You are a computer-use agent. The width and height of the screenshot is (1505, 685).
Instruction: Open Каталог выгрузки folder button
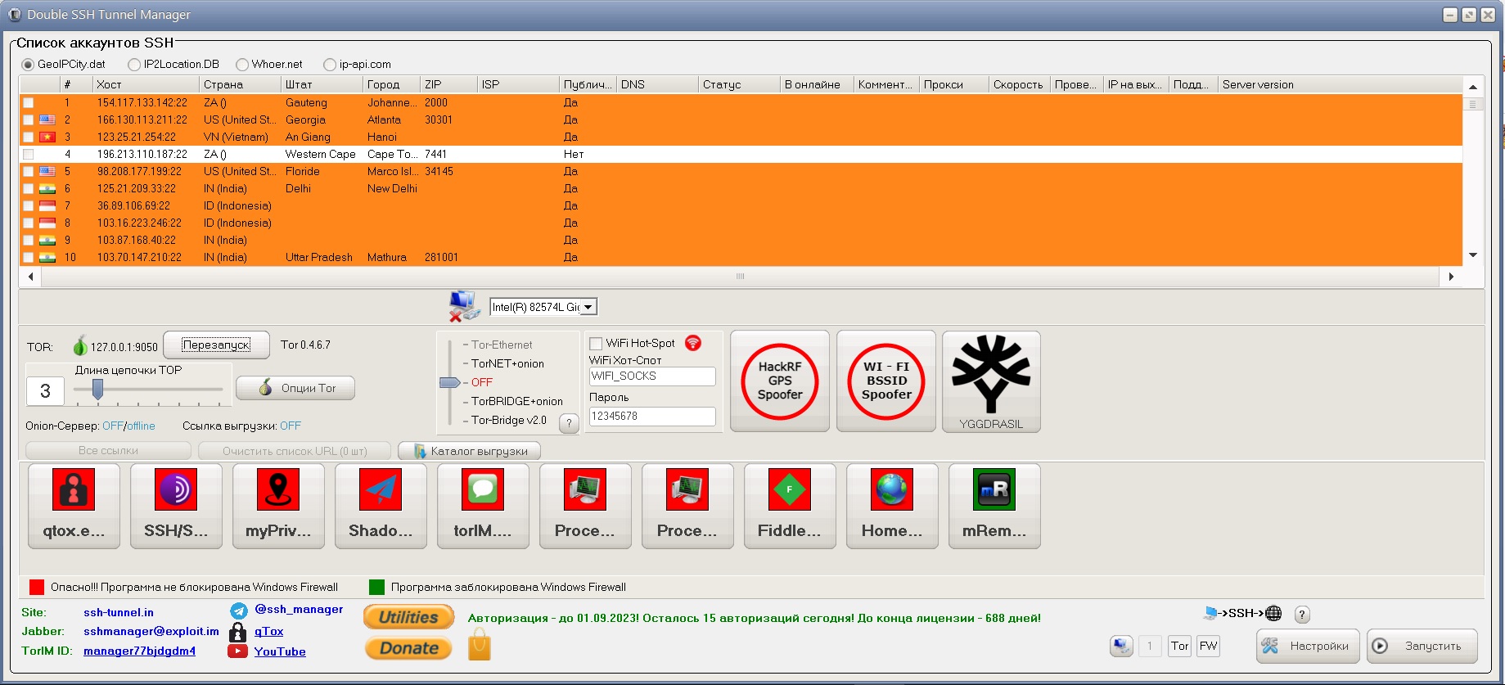469,451
